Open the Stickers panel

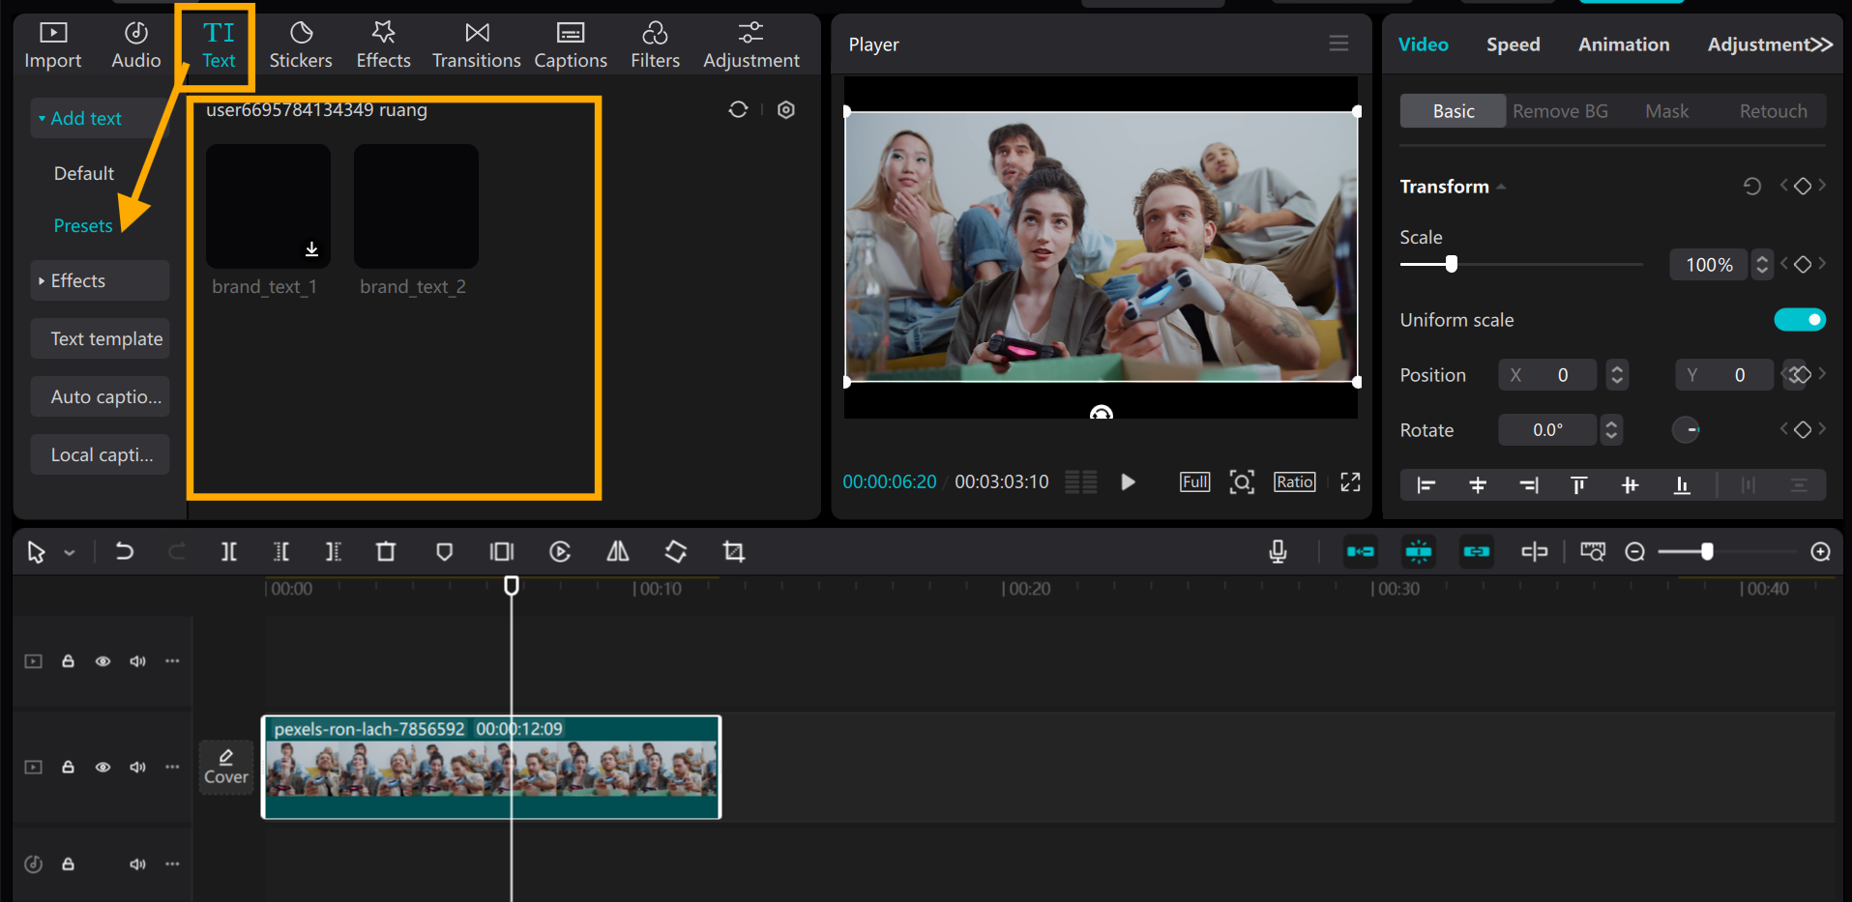click(301, 44)
